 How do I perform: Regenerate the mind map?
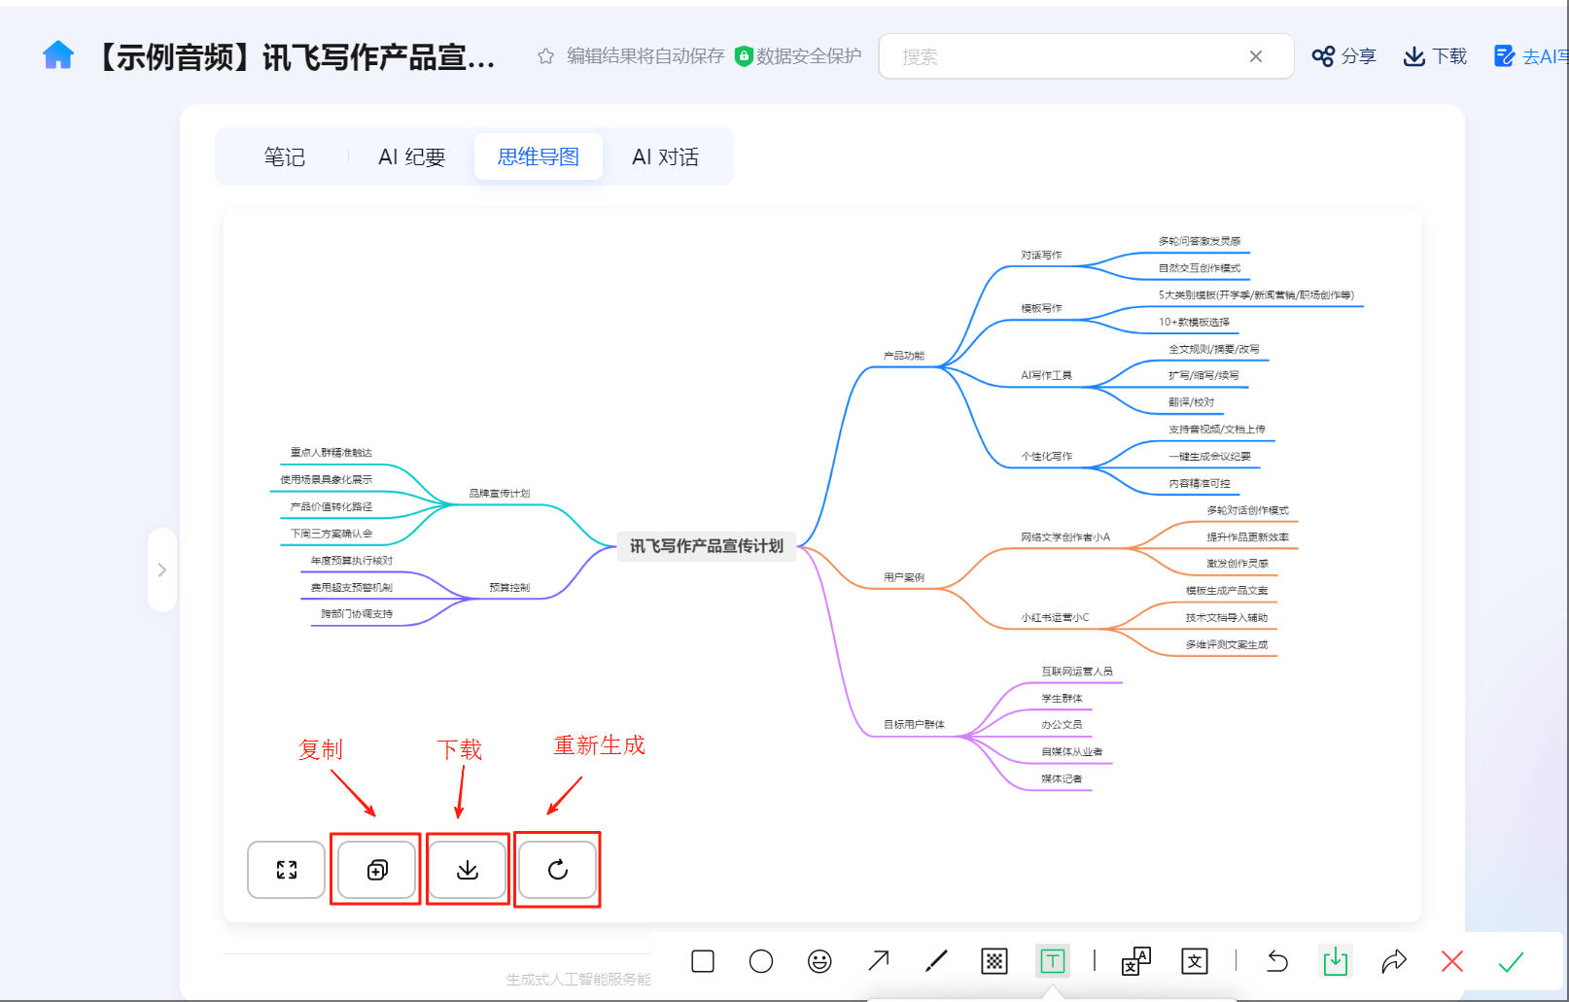[558, 870]
